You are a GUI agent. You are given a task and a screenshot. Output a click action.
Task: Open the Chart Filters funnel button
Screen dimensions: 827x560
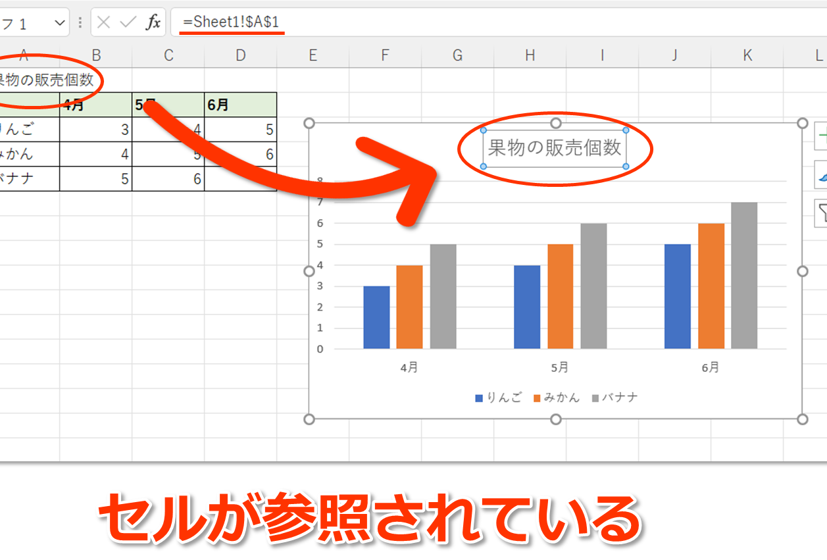(820, 213)
